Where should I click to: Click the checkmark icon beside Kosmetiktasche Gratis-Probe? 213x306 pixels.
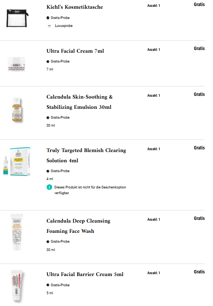[48, 18]
